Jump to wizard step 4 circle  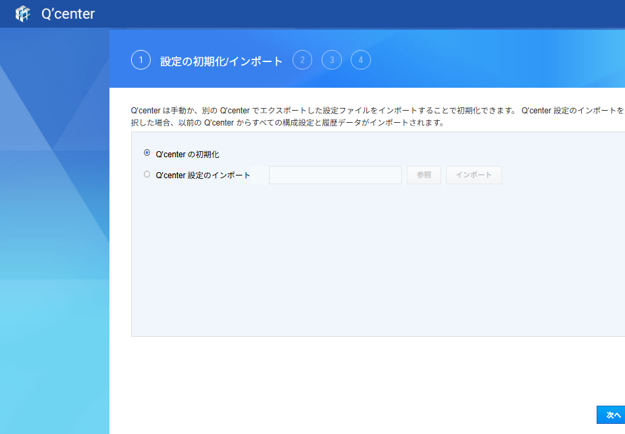pos(361,60)
